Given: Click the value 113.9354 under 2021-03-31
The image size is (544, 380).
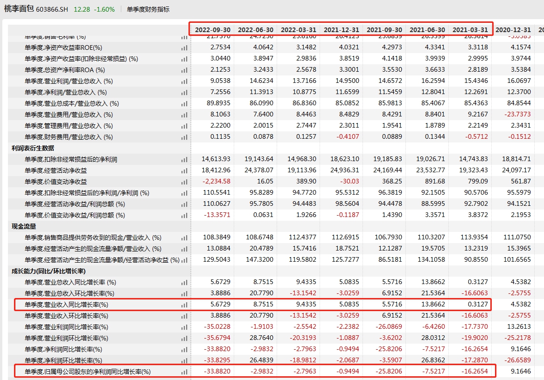Looking at the screenshot, I should pyautogui.click(x=474, y=237).
